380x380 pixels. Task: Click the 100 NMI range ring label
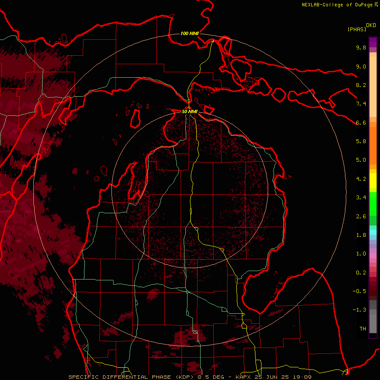190,33
